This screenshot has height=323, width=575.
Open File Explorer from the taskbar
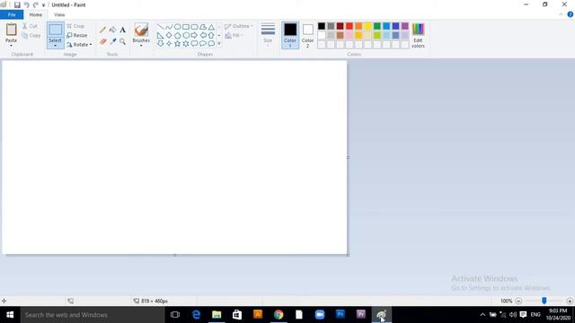click(x=217, y=315)
